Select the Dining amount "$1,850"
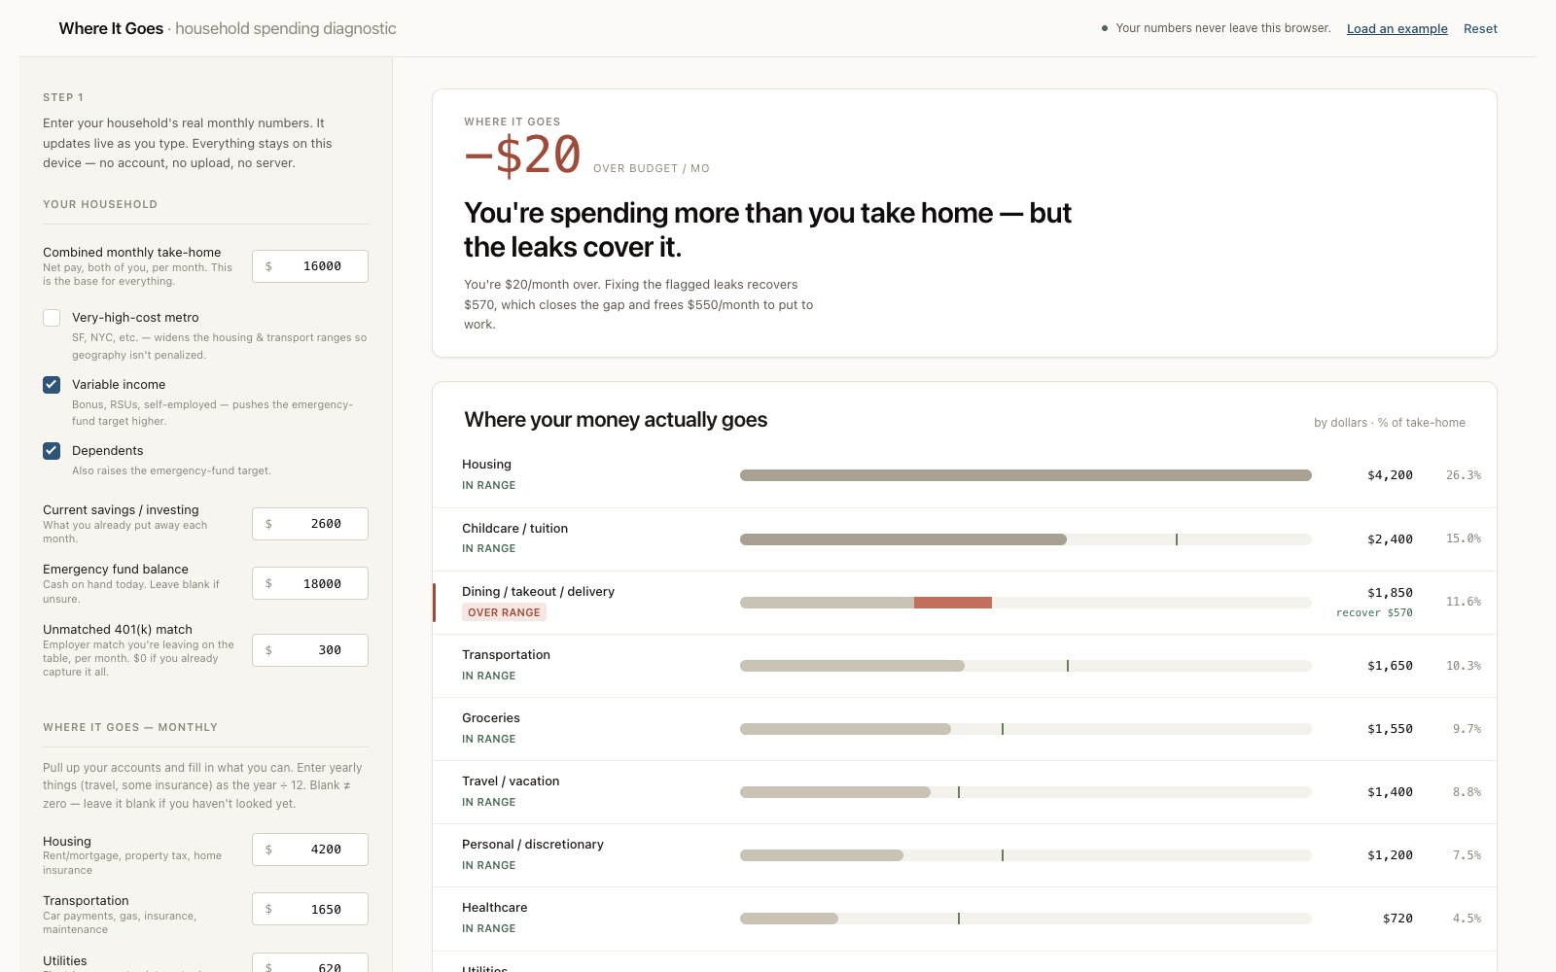The width and height of the screenshot is (1556, 972). point(1390,593)
